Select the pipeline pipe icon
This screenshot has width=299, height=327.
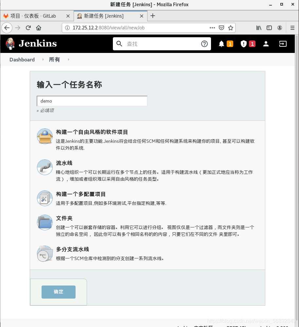coord(45,167)
